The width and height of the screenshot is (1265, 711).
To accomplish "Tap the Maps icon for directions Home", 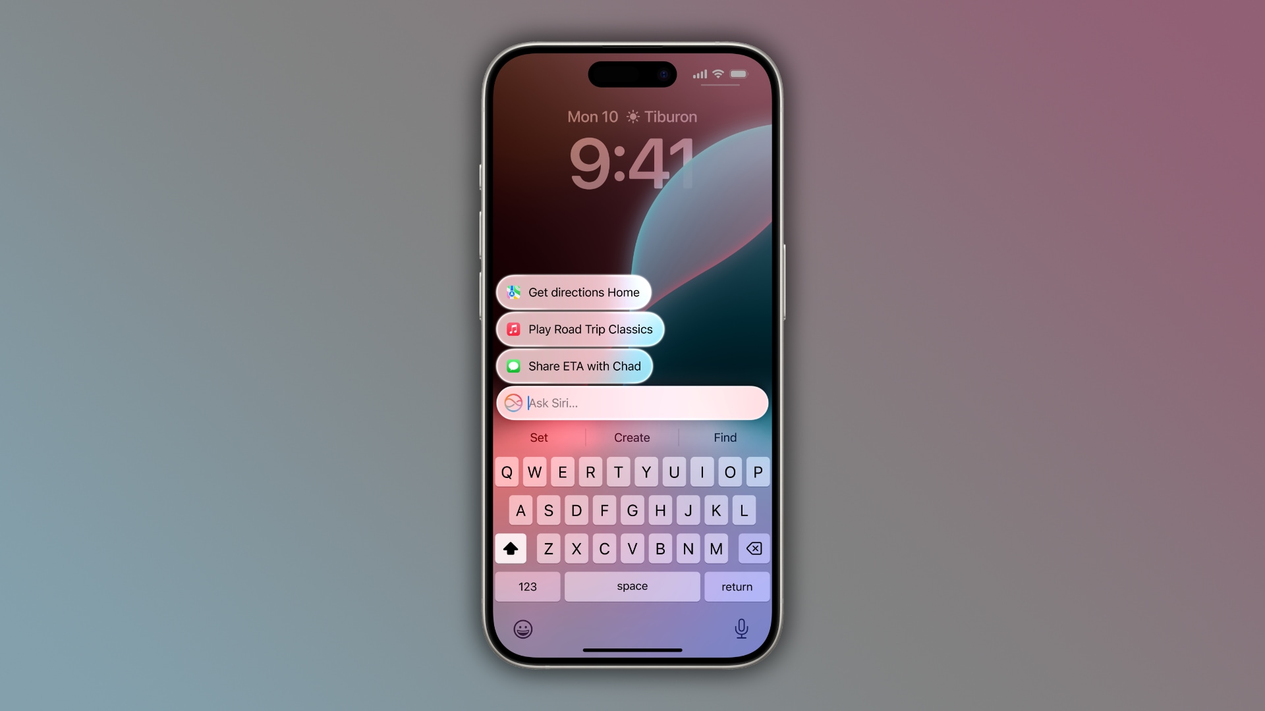I will [x=513, y=292].
